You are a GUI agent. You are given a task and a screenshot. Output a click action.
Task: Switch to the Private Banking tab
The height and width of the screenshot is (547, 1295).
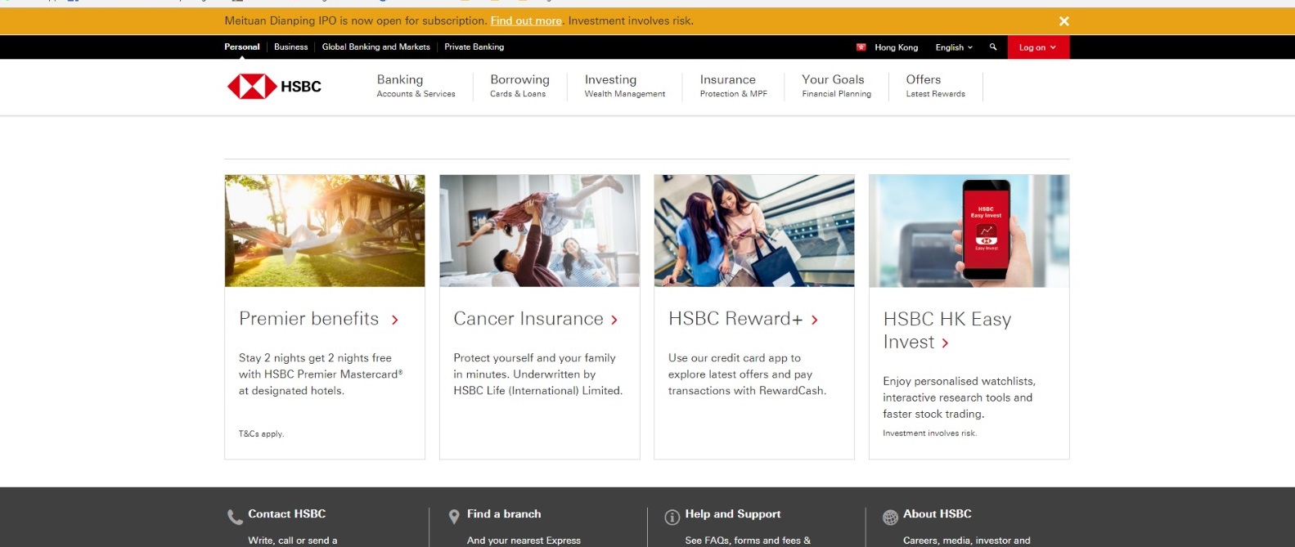tap(474, 47)
